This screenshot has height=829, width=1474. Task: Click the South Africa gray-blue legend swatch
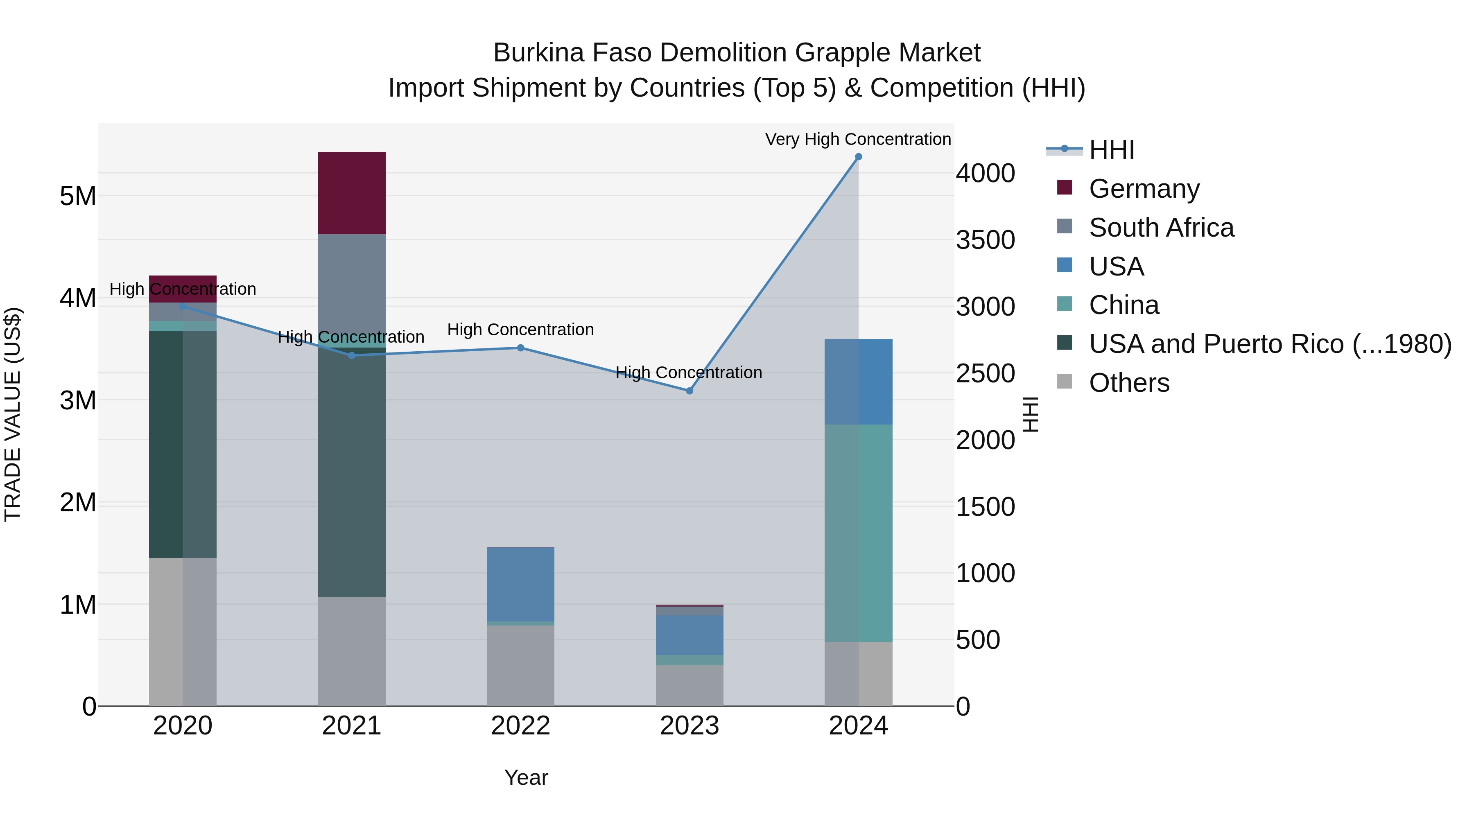1064,226
